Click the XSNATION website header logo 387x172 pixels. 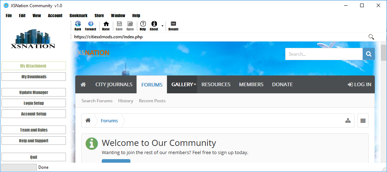click(x=93, y=53)
